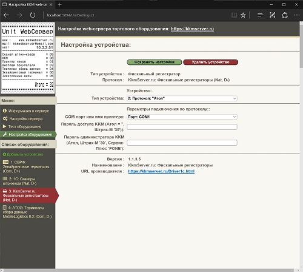Click the 'Удалить устройство' button
The width and height of the screenshot is (303, 272).
pos(210,62)
